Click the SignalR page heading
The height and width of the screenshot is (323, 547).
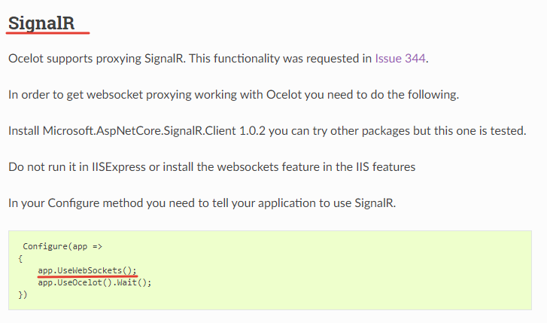click(41, 23)
